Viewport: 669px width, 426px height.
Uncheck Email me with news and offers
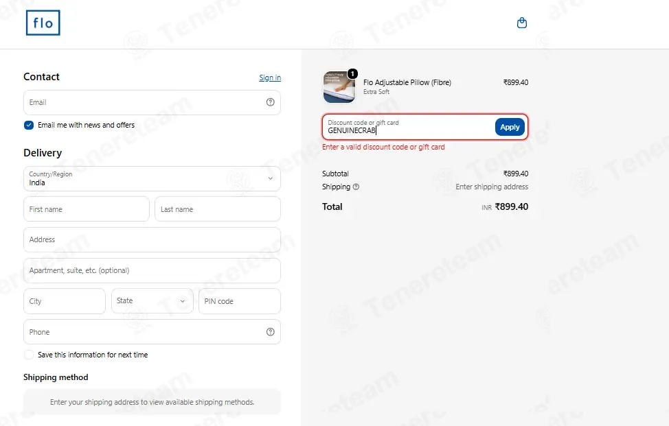pos(29,126)
